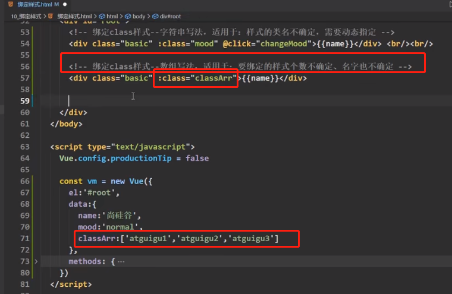Select the 绑定样式.html editor tab
This screenshot has width=452, height=294.
coord(37,4)
